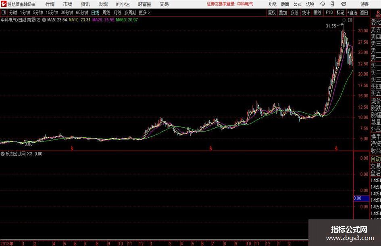381x246 pixels.
Task: Click the 通达信 red logo icon
Action: coord(4,4)
